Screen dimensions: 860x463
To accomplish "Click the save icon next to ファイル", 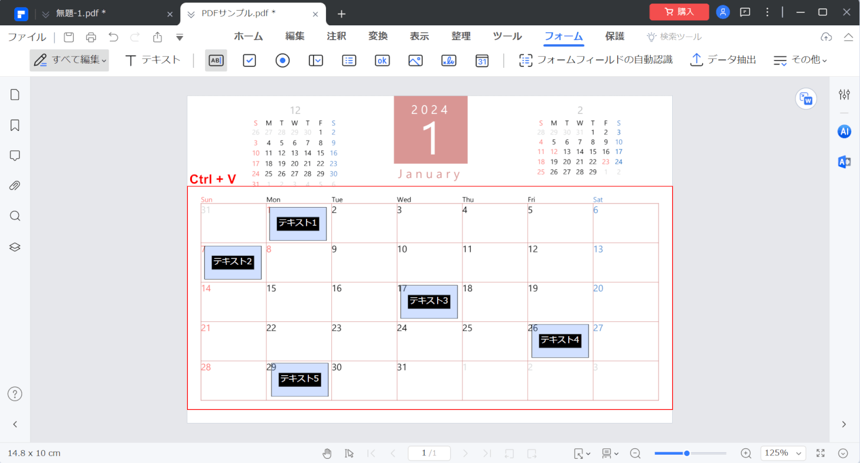I will coord(69,37).
